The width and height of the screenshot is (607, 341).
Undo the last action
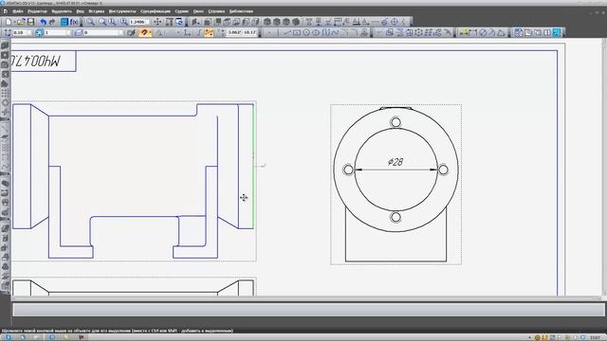(x=43, y=22)
